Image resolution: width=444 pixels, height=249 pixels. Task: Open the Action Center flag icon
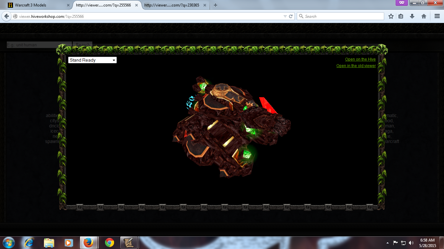(396, 243)
